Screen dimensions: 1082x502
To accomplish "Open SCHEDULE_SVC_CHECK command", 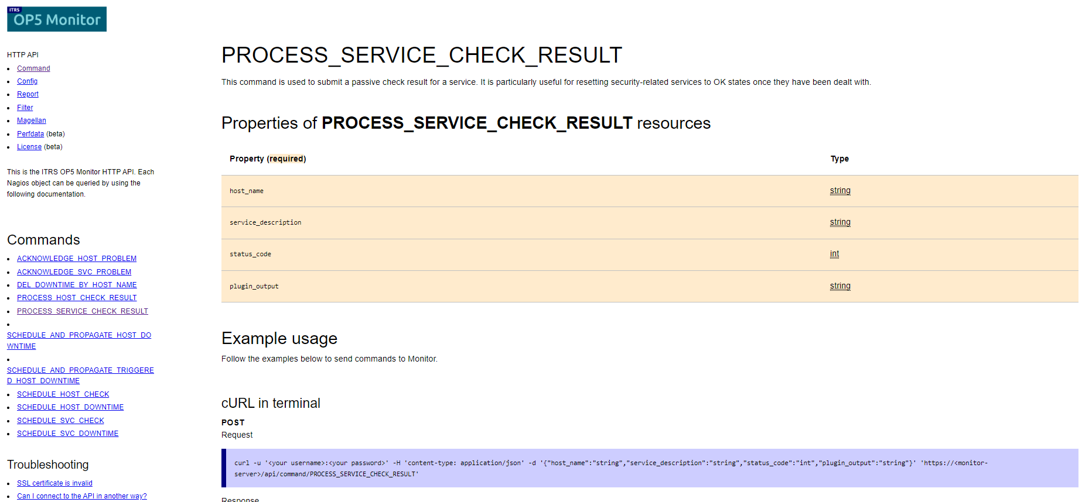I will 60,421.
